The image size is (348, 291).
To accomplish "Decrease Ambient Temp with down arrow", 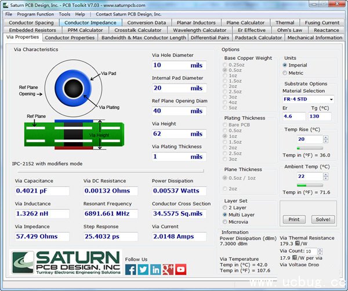I will (325, 179).
